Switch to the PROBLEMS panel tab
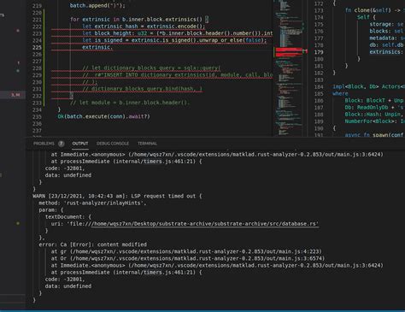The width and height of the screenshot is (405, 312). (44, 144)
